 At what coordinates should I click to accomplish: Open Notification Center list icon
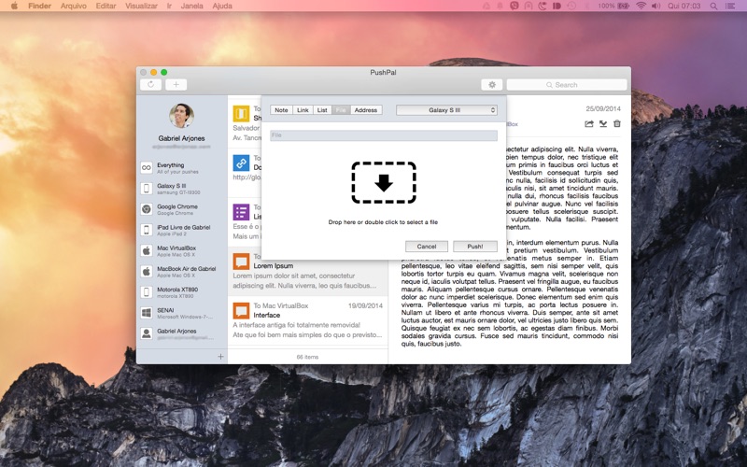[729, 6]
